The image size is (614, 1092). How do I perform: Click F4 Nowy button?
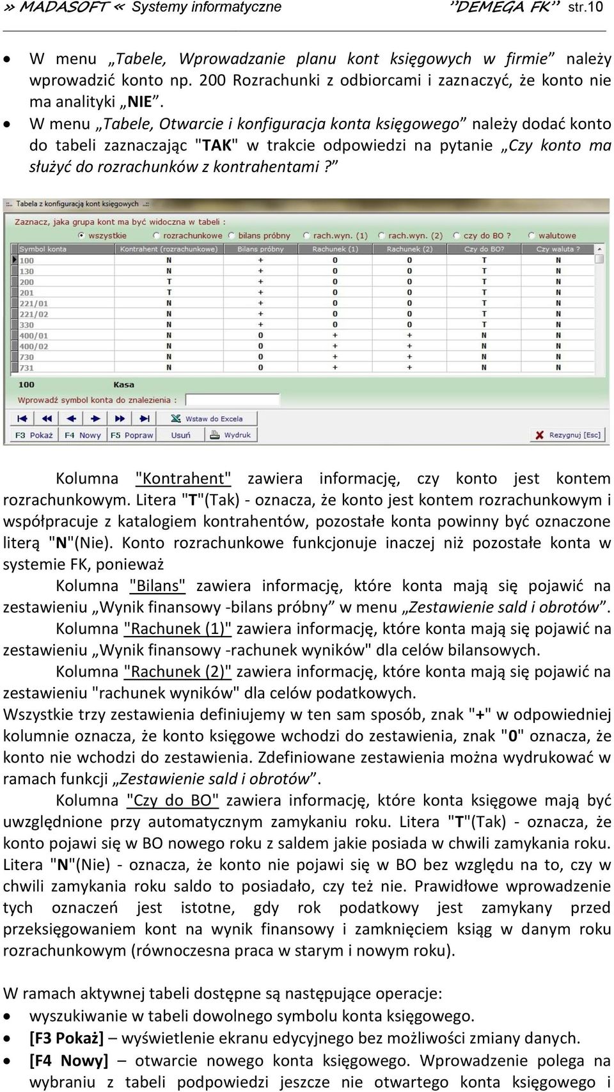(83, 435)
